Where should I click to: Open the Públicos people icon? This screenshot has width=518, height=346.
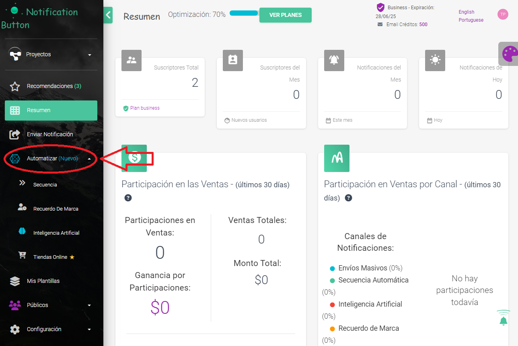pyautogui.click(x=14, y=305)
